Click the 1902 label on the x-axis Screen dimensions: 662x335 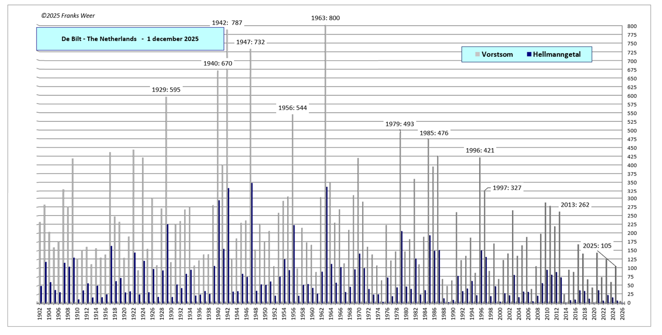point(40,316)
